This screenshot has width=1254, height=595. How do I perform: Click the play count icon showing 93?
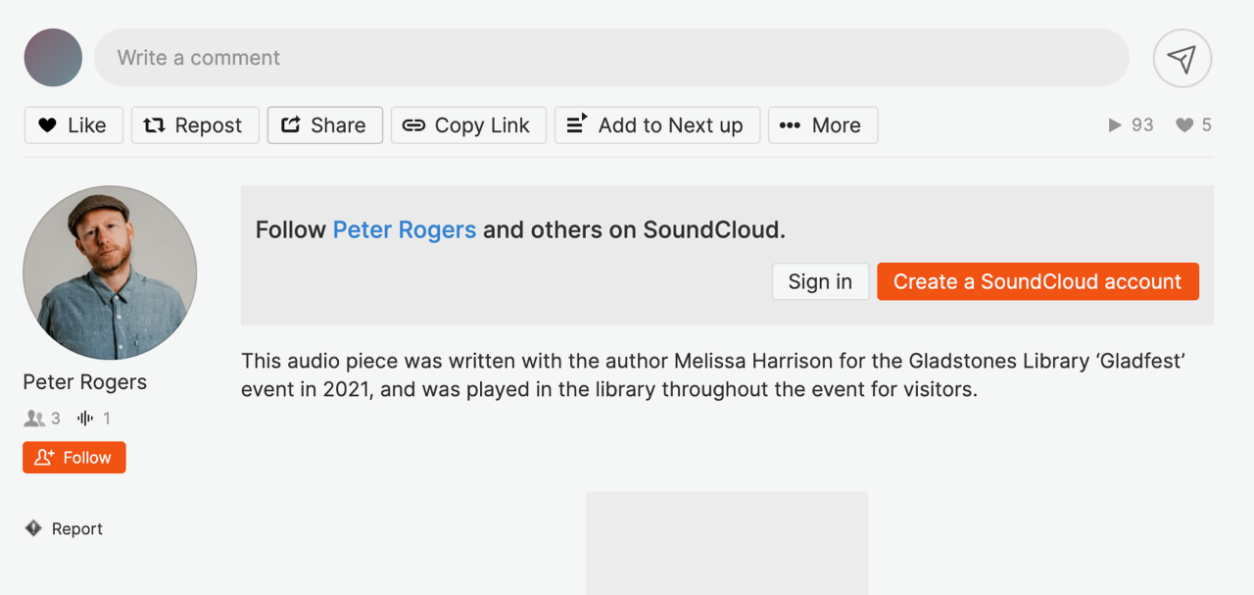1115,125
